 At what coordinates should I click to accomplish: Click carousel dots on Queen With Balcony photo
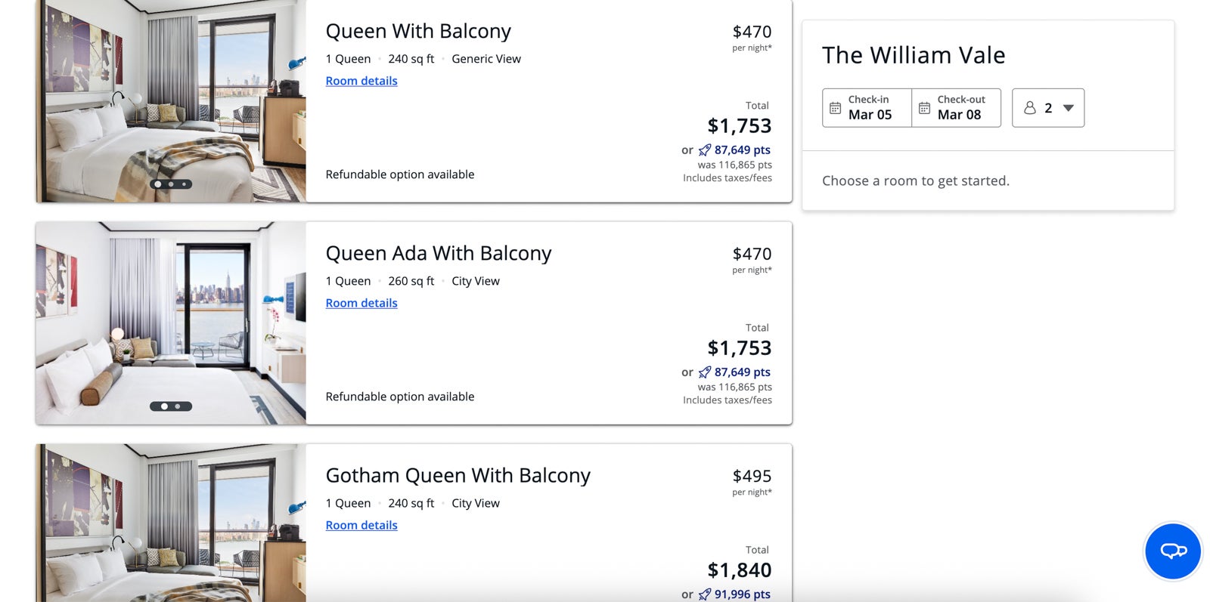(171, 184)
